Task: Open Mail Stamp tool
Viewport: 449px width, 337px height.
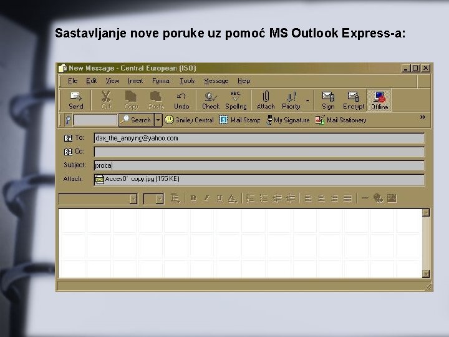Action: [239, 120]
